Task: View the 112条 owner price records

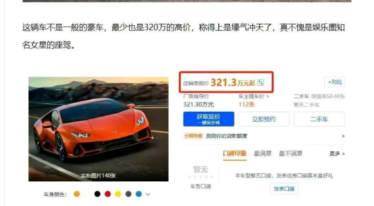Action: point(247,104)
